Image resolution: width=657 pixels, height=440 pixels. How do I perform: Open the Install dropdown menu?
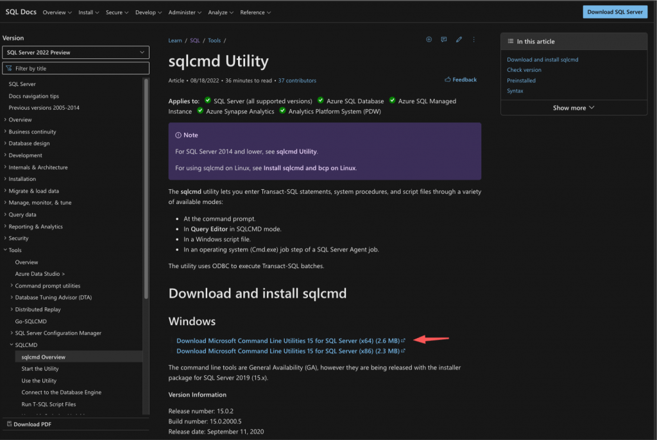(89, 13)
